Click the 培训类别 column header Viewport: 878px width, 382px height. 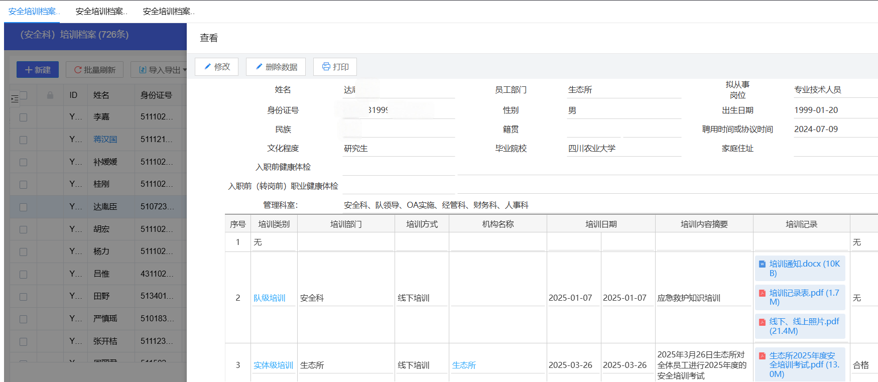[x=274, y=224]
